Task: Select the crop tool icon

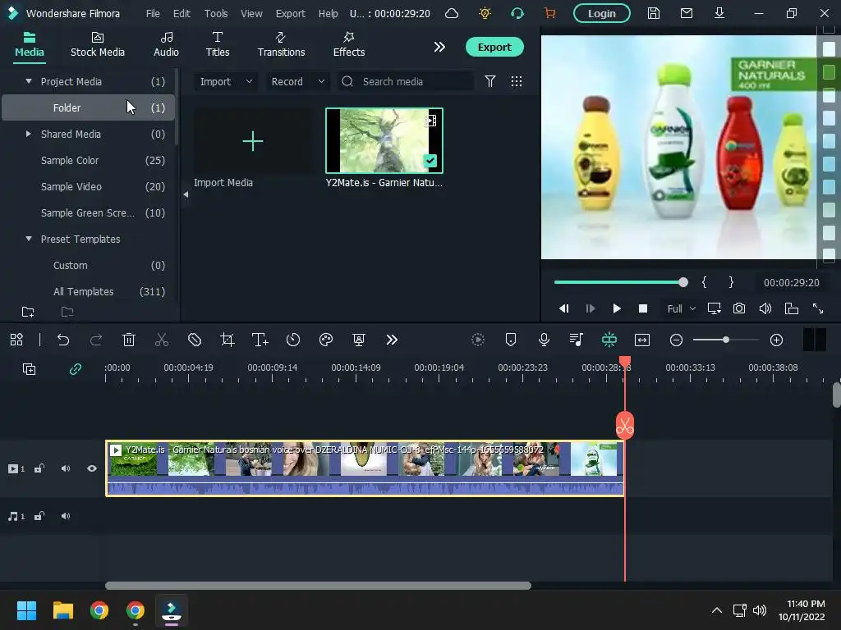Action: coord(227,340)
